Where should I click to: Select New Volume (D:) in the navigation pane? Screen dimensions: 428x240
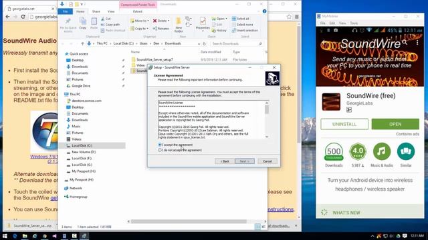point(84,152)
